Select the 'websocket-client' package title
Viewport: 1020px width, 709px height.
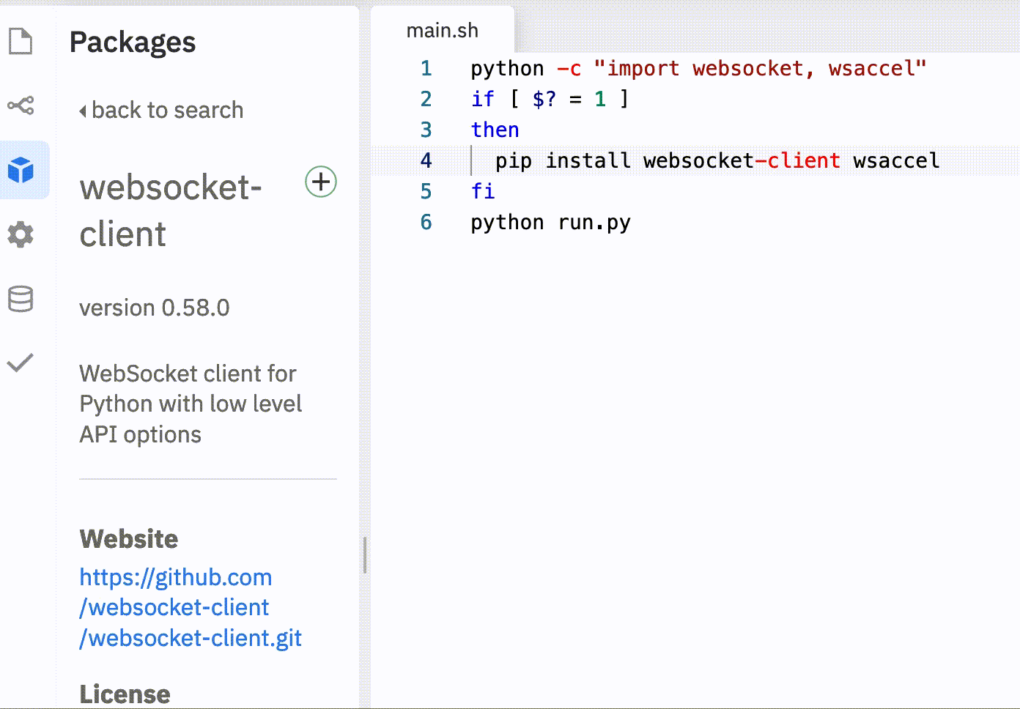click(x=171, y=211)
